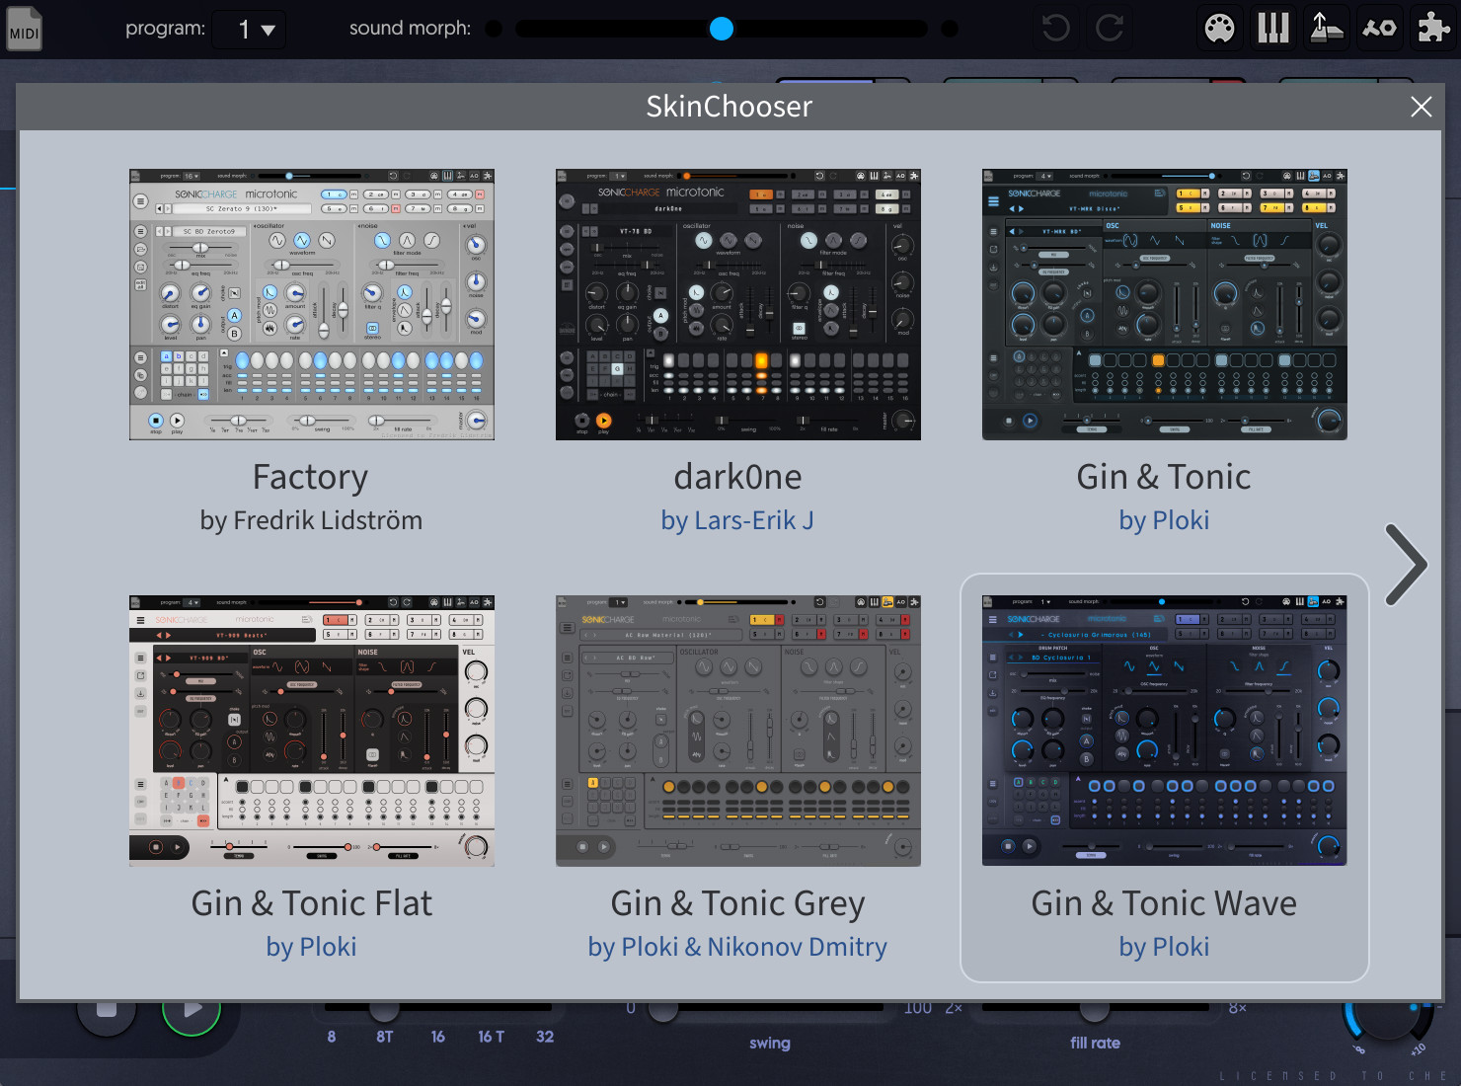Screen dimensions: 1461x1086
Task: Open the MIDI file icon
Action: pos(24,29)
